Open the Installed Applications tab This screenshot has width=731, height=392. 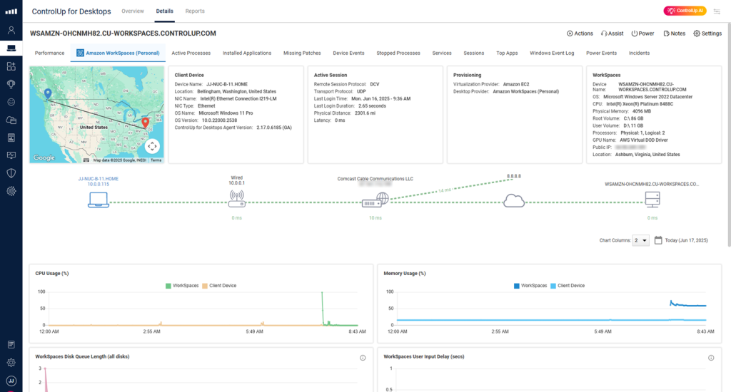pos(247,53)
